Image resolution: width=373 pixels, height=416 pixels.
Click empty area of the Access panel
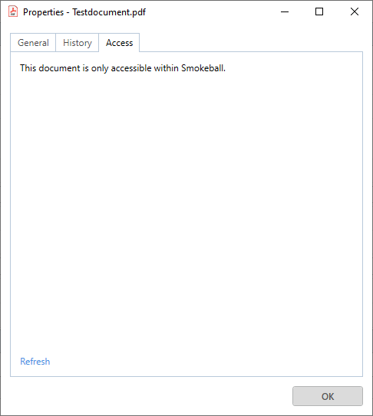(186, 212)
